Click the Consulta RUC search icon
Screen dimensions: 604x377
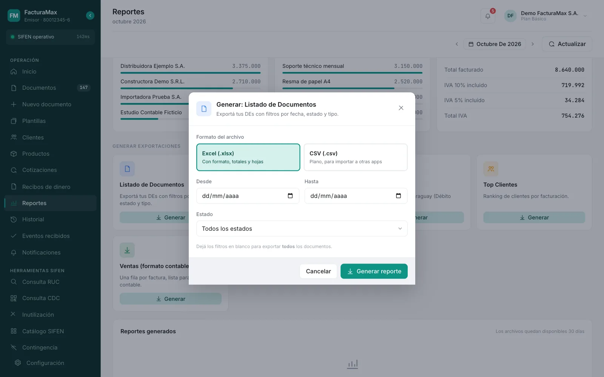[x=14, y=282]
